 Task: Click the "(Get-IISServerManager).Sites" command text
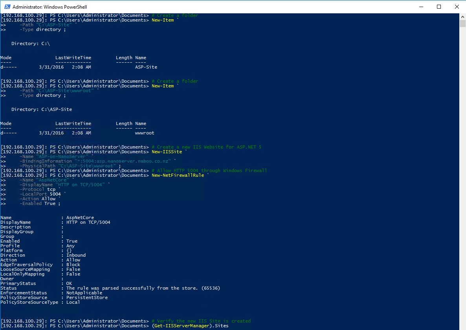[x=190, y=326]
